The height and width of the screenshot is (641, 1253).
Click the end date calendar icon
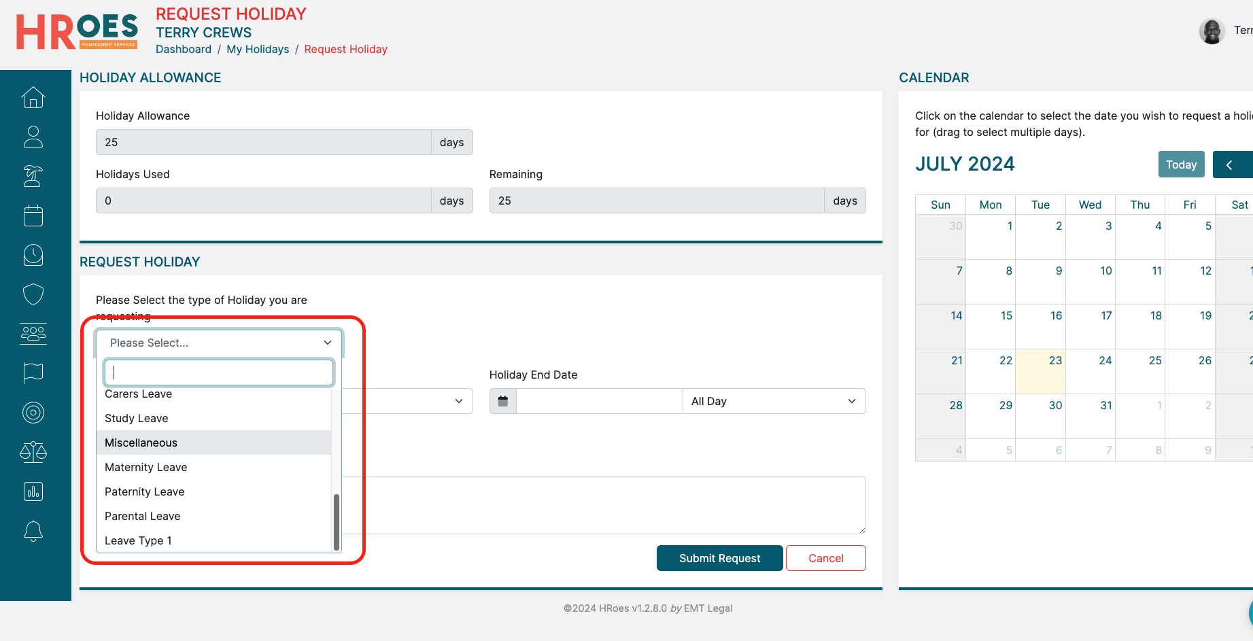503,401
